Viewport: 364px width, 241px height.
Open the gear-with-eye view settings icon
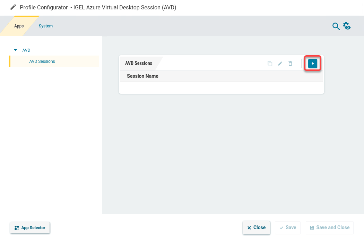[x=347, y=26]
